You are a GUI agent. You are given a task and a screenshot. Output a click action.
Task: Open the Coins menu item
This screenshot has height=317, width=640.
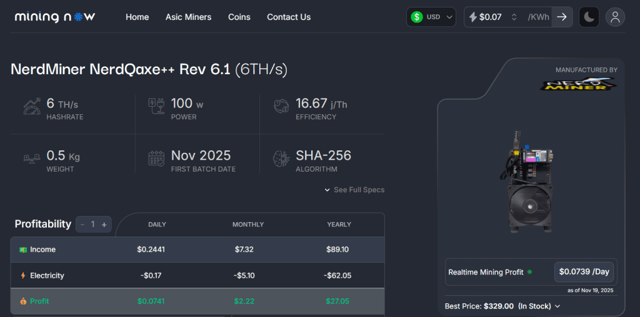[x=239, y=17]
